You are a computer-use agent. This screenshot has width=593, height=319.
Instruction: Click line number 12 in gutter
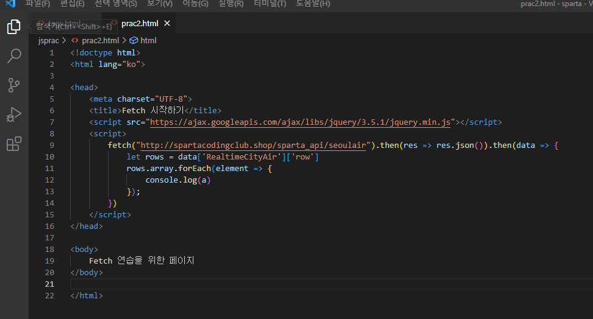[49, 180]
